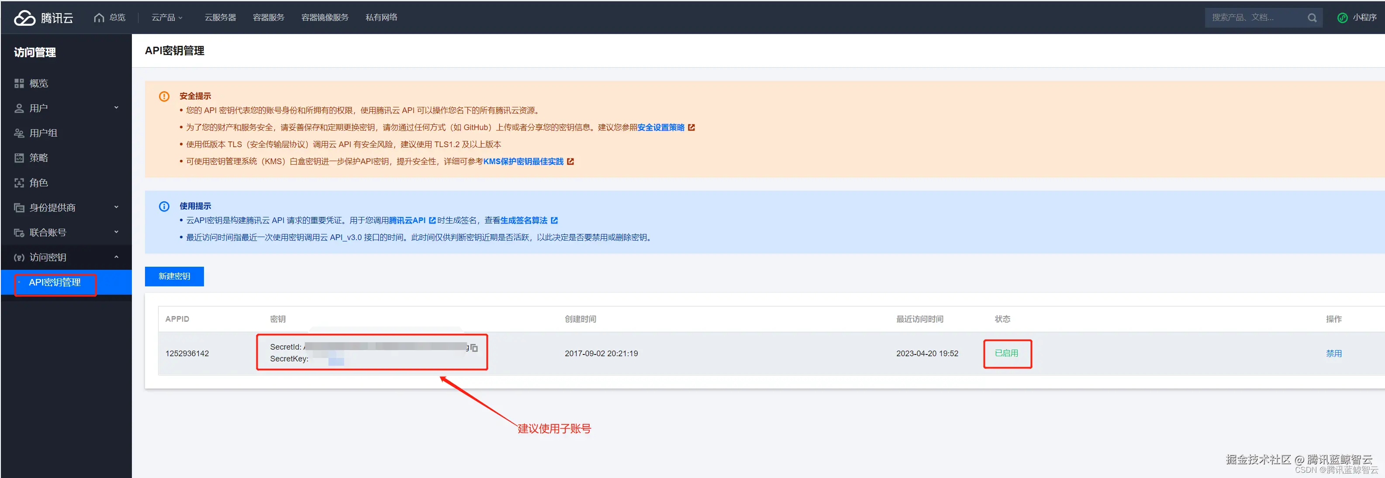Click the home 总览 icon
1385x478 pixels.
coord(99,18)
